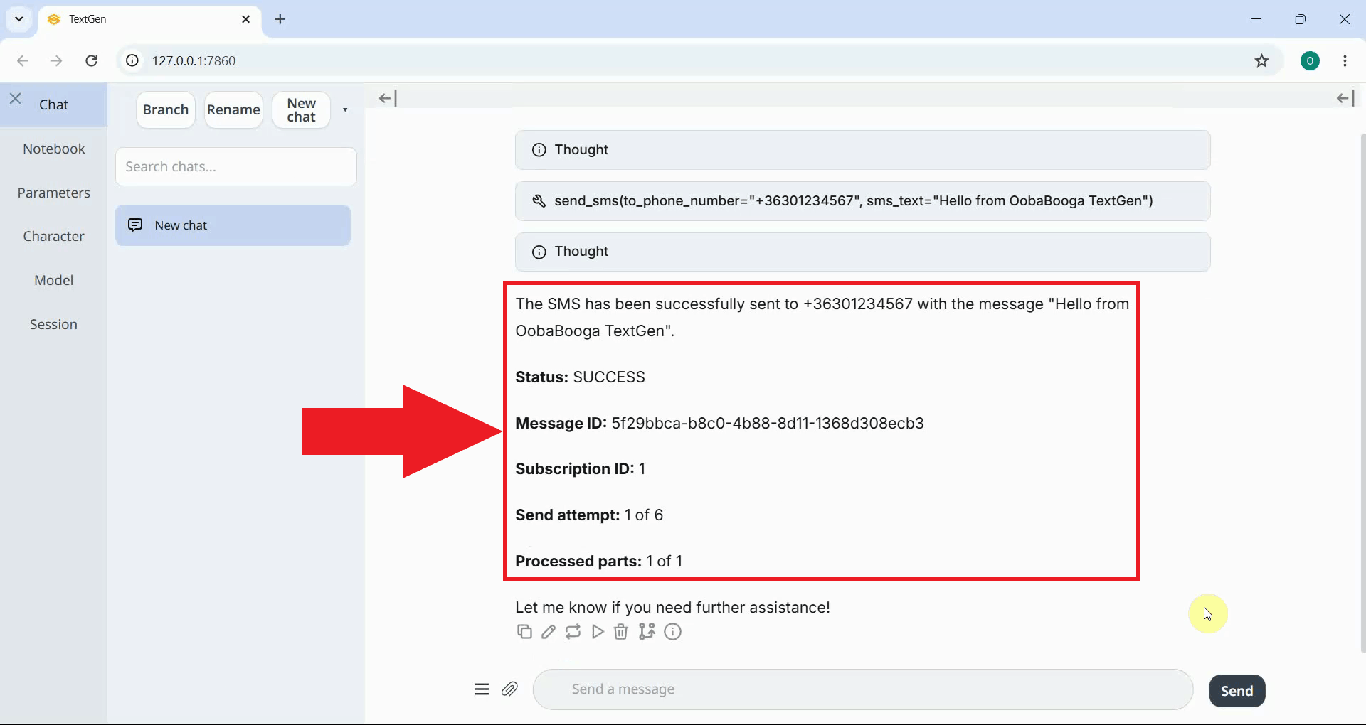Close the TextGen browser tab
This screenshot has width=1366, height=725.
point(246,19)
